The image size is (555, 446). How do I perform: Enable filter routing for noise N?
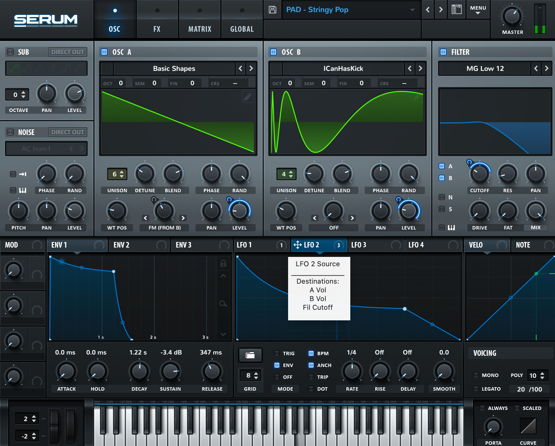click(442, 197)
